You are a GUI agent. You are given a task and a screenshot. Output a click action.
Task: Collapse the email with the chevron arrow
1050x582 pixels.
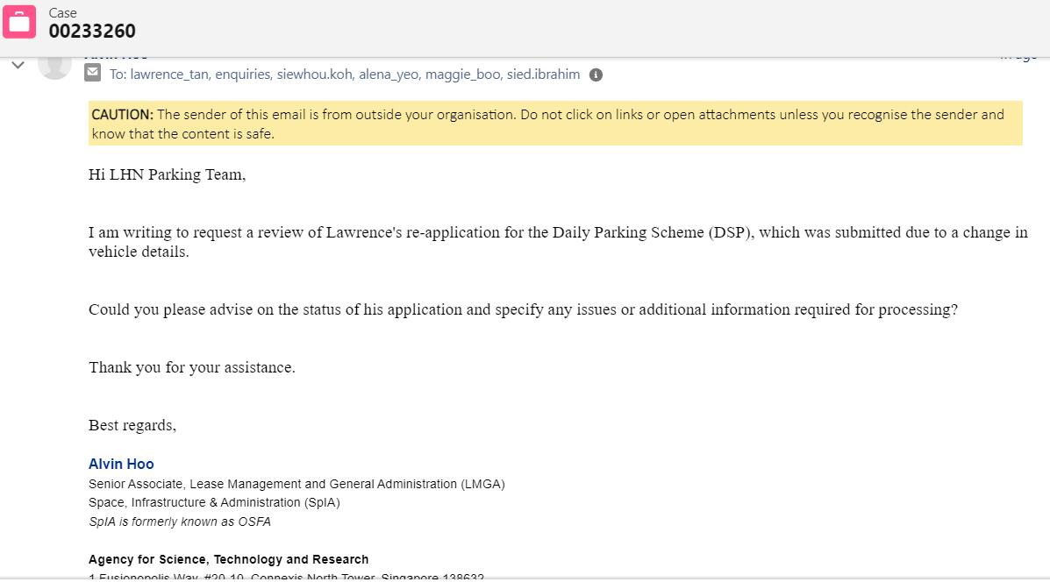(18, 65)
